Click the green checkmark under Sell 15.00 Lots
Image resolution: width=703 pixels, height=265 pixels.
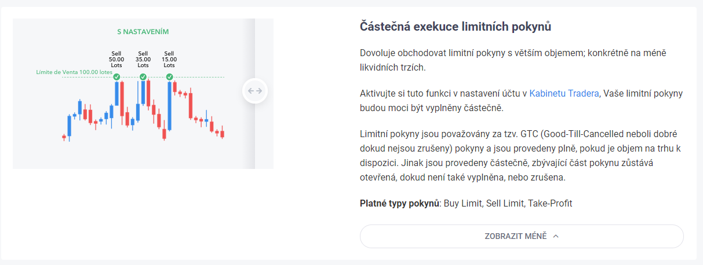click(170, 77)
